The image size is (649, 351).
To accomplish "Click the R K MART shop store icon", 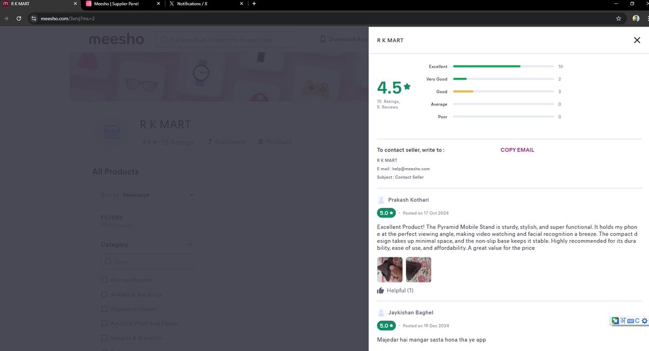I will pyautogui.click(x=112, y=131).
